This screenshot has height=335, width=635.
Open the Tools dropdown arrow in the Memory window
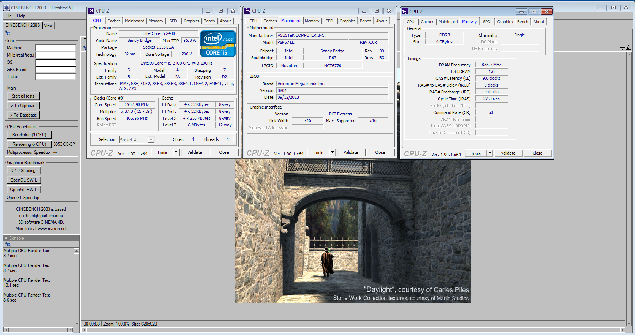coord(489,153)
